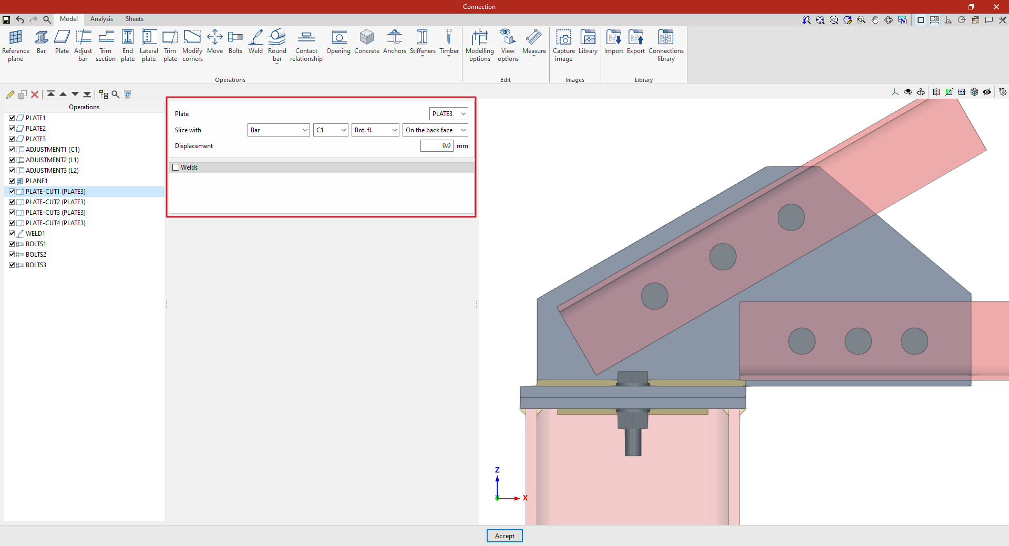The image size is (1009, 546).
Task: Select PLATE-CUT2 (PLATE3) in operations list
Action: [x=55, y=202]
